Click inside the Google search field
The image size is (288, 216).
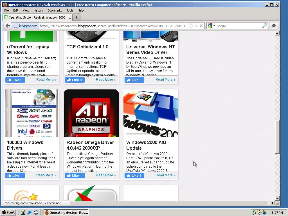click(x=239, y=26)
